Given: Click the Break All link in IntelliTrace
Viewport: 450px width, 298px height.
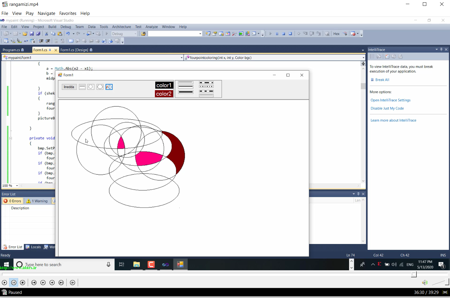Looking at the screenshot, I should click(382, 80).
